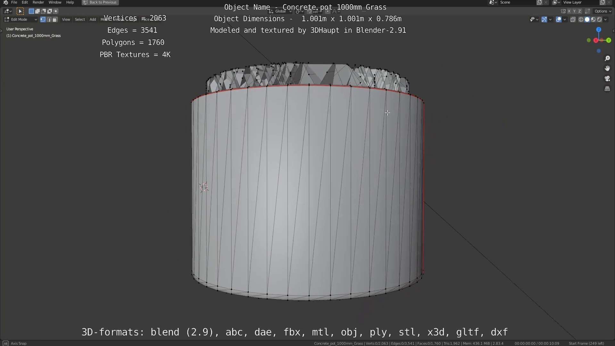Click the View Layer browse icon
615x346 pixels.
click(556, 2)
